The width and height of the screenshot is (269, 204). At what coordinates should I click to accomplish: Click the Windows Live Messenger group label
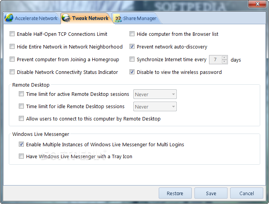[x=41, y=134]
